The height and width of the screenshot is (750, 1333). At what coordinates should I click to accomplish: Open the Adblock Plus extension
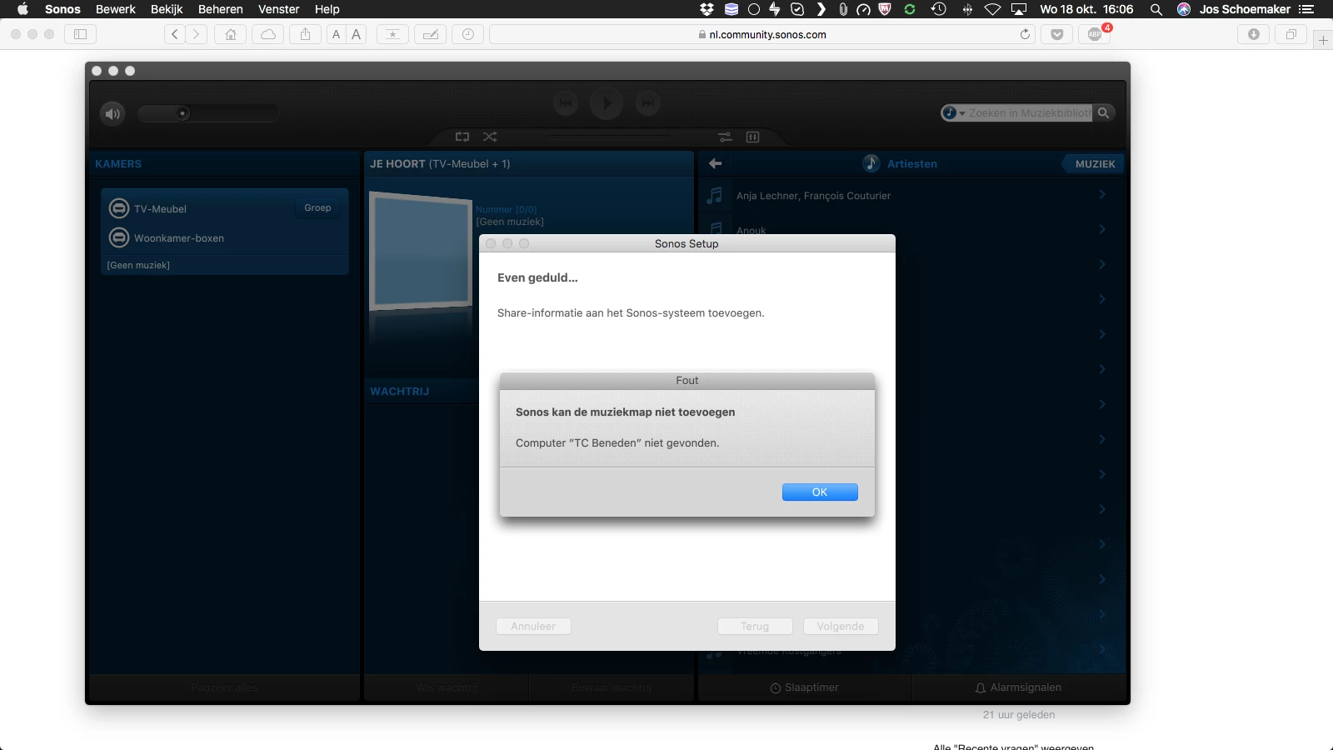click(x=1095, y=34)
